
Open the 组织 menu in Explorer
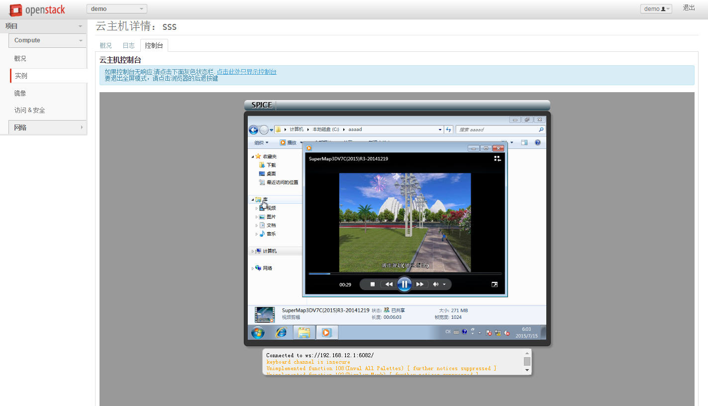(262, 142)
